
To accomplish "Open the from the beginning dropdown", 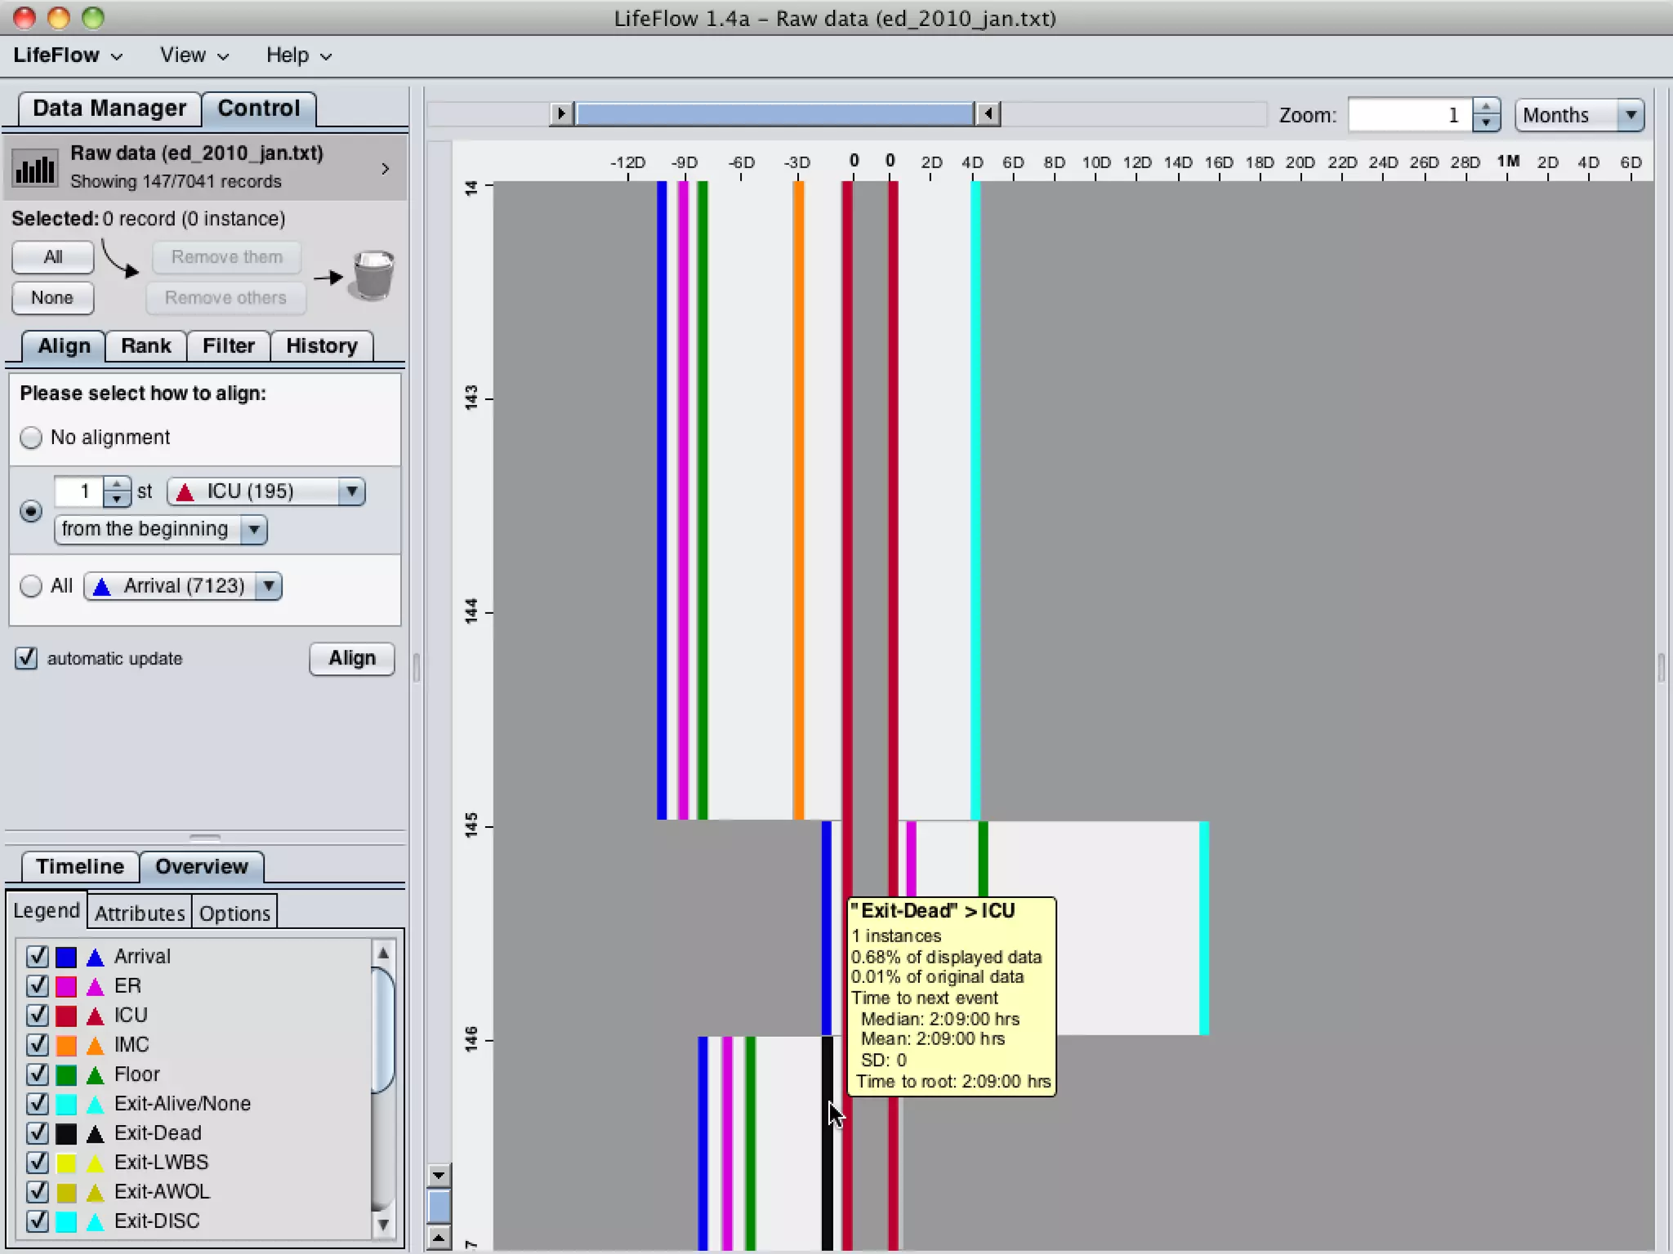I will click(x=161, y=530).
